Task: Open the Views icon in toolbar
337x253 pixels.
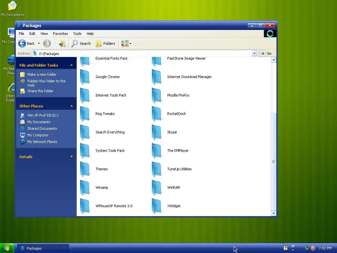Action: point(125,43)
